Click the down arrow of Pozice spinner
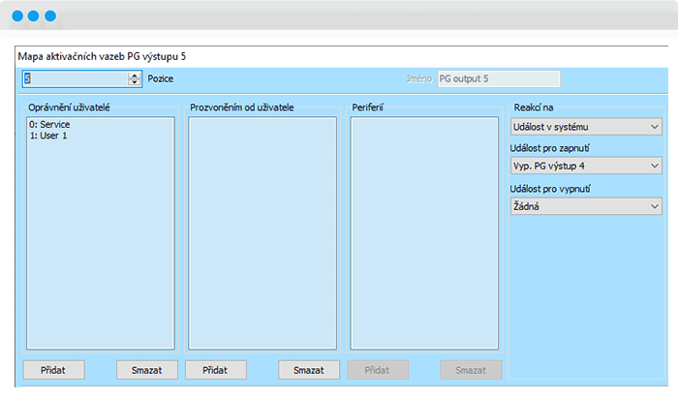The width and height of the screenshot is (678, 398). click(134, 82)
